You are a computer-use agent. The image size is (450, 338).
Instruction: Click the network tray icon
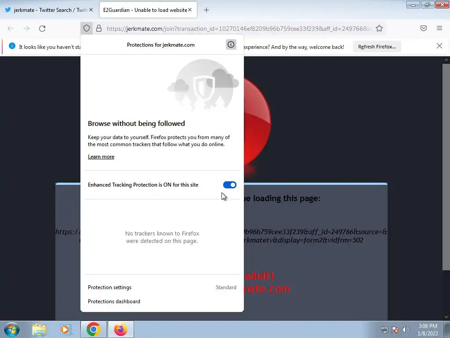[384, 330]
